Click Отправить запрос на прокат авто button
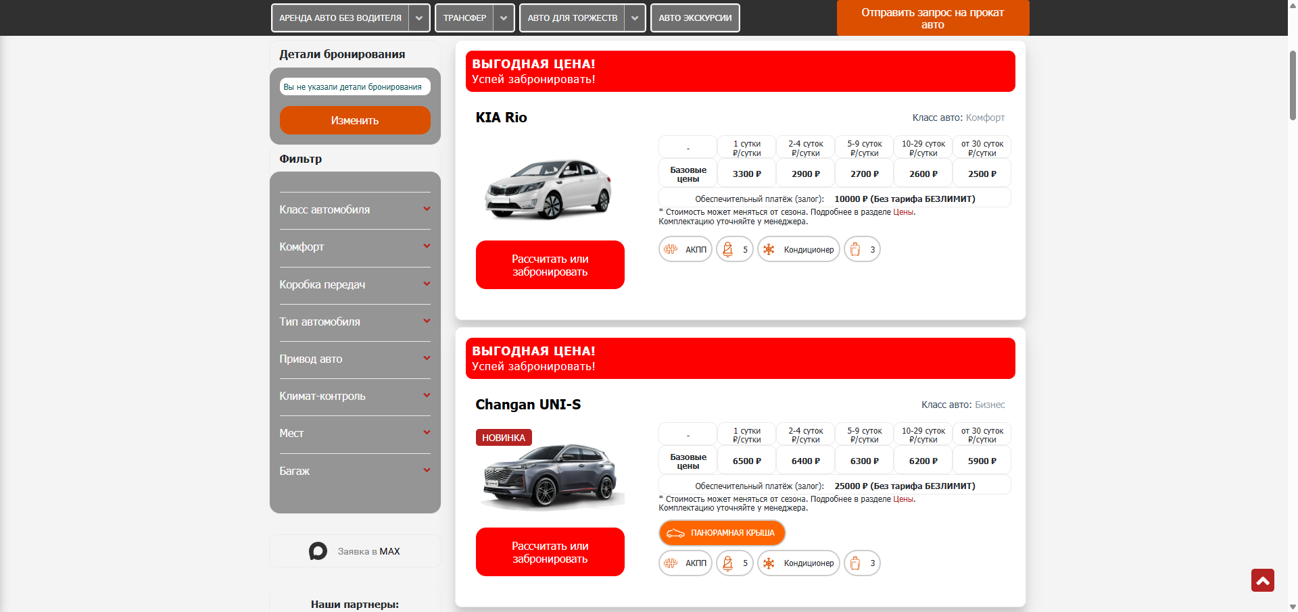 pos(932,18)
